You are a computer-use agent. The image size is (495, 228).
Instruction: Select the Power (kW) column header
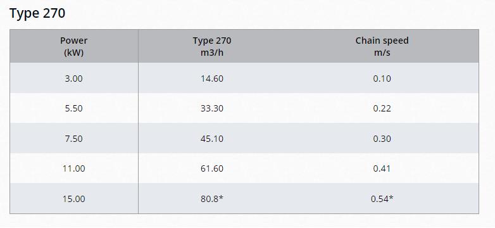74,46
